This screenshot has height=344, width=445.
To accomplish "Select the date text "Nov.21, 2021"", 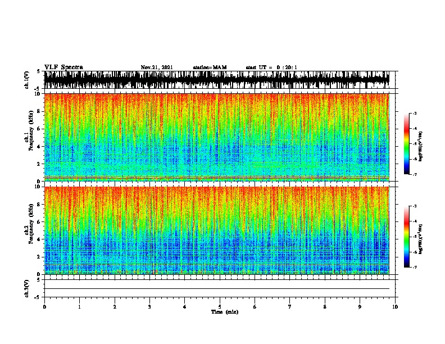I will pos(157,67).
